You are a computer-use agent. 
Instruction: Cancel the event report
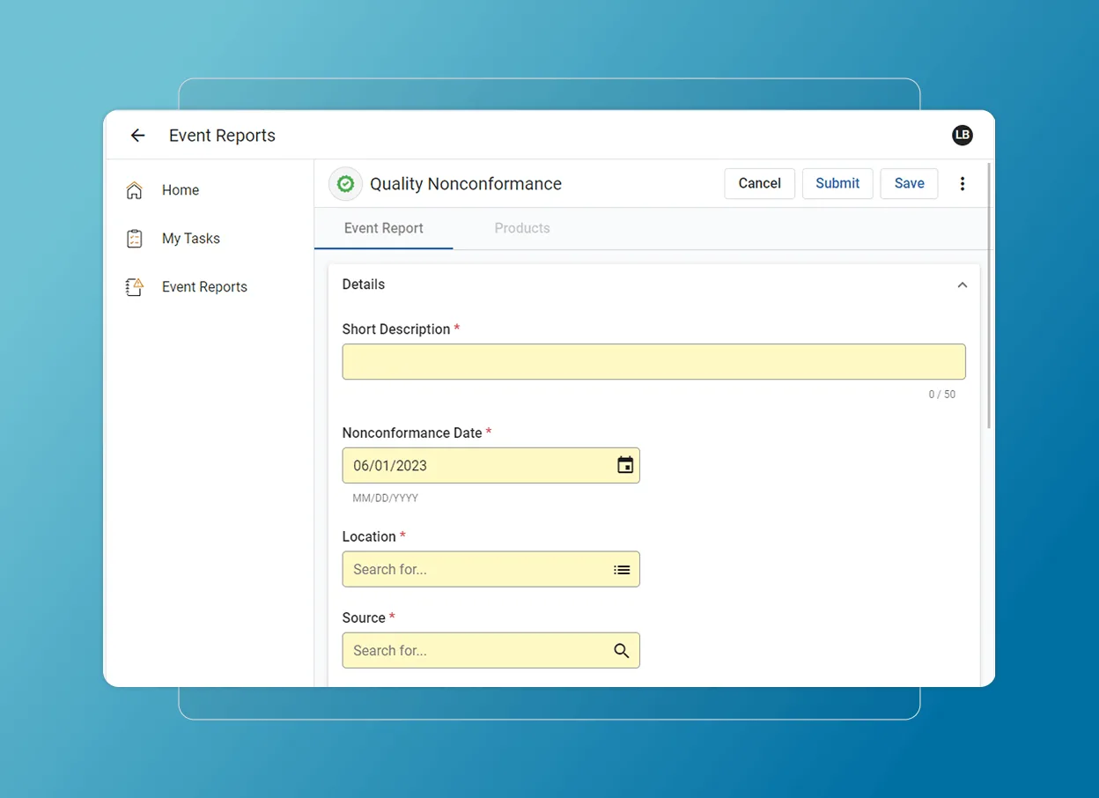759,183
